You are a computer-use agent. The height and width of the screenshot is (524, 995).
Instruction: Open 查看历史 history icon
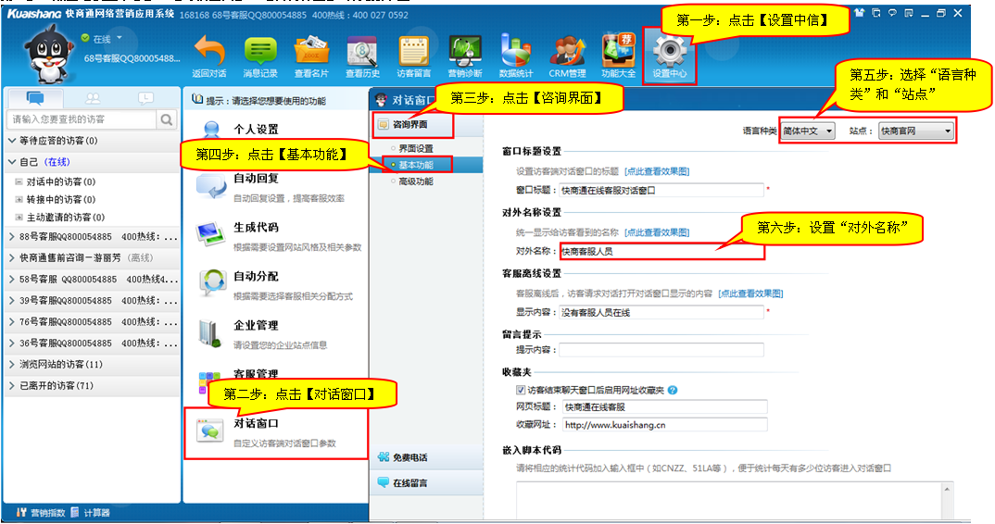pyautogui.click(x=362, y=52)
